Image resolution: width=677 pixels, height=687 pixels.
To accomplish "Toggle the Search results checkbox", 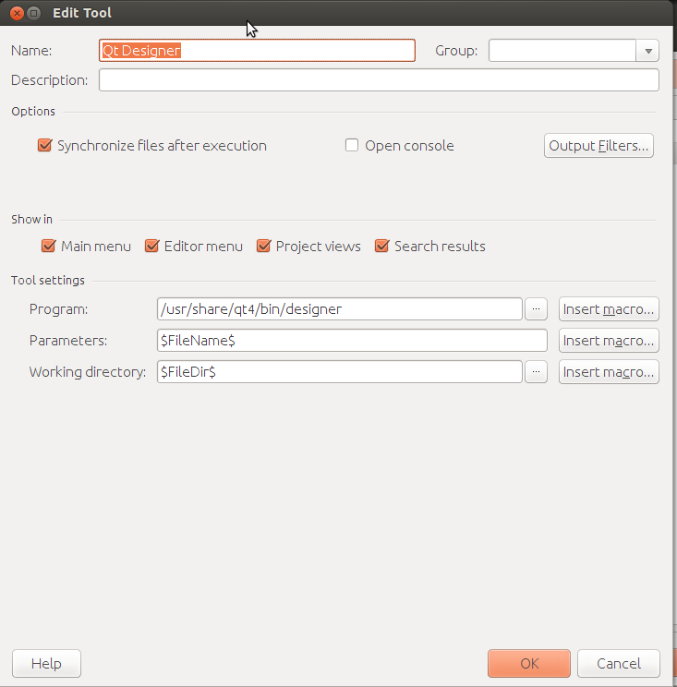I will coord(381,247).
